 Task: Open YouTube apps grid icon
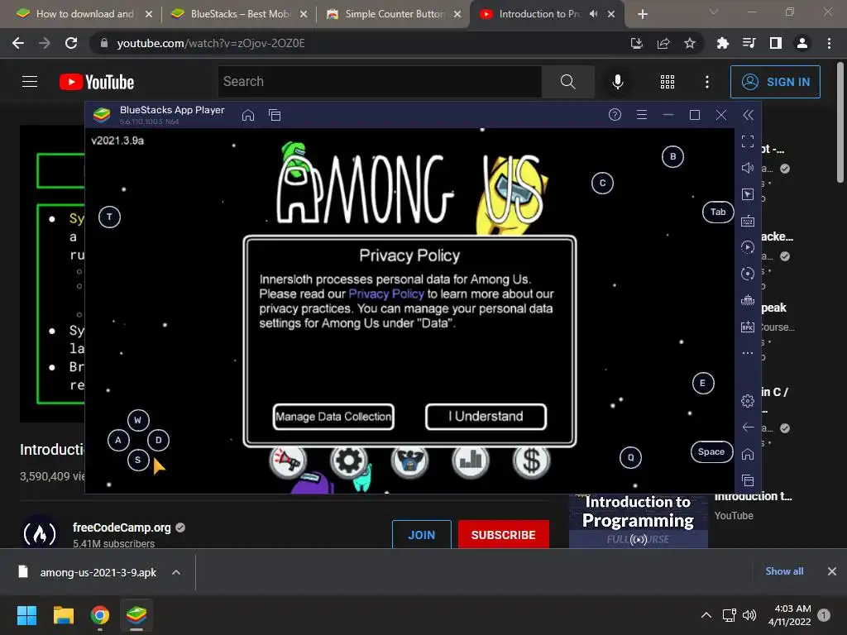tap(668, 82)
